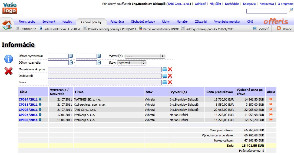Clear Firma field with red X
294x155 pixels.
click(x=170, y=82)
